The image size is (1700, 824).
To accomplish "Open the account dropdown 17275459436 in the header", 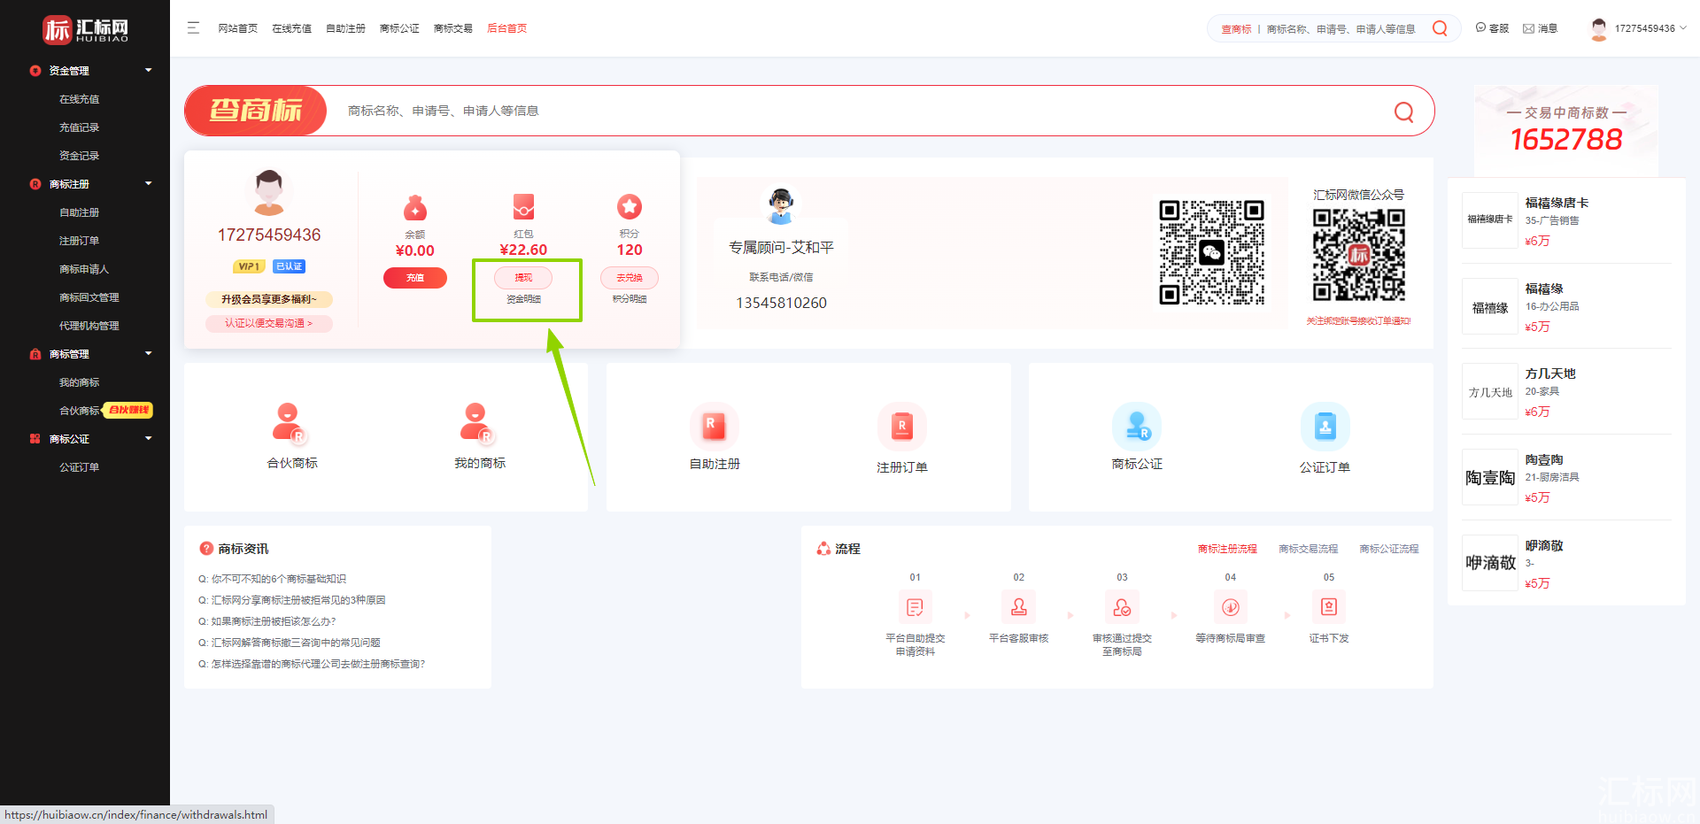I will (1639, 28).
